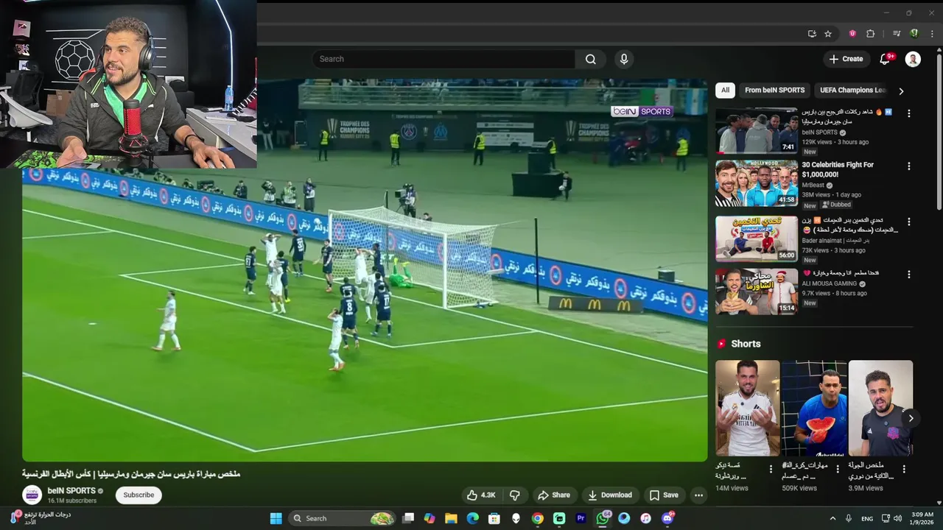Open File Explorer from taskbar
This screenshot has height=530, width=943.
(451, 518)
